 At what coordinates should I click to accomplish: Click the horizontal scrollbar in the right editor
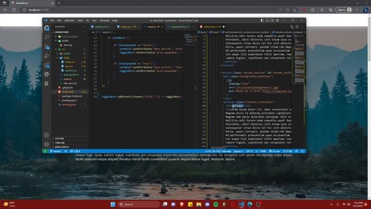(x=218, y=147)
